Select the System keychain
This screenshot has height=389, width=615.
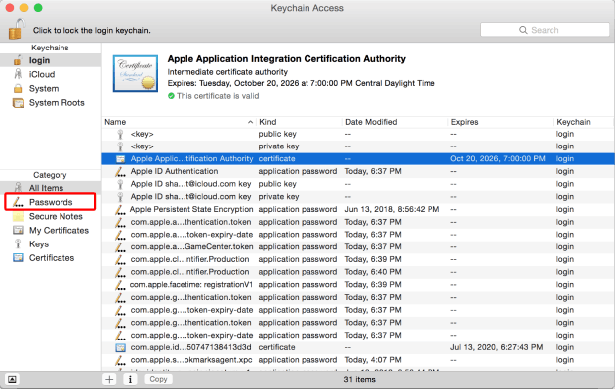click(x=51, y=88)
